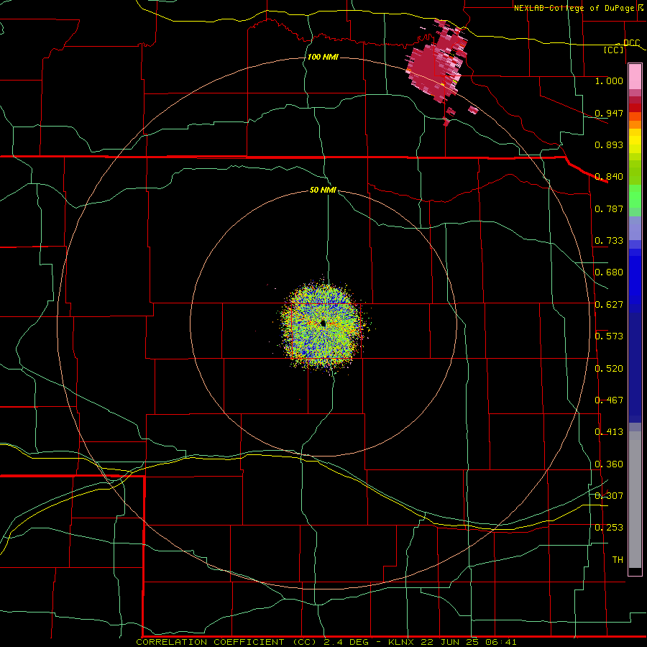Click the DCC label above the color scale
The width and height of the screenshot is (647, 647).
pos(631,43)
